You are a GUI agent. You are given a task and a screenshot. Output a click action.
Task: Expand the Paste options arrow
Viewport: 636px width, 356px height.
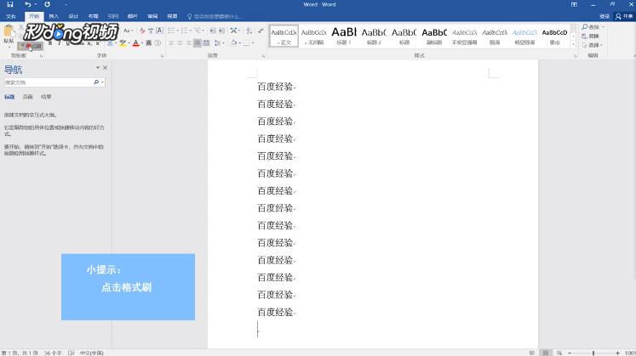[9, 47]
